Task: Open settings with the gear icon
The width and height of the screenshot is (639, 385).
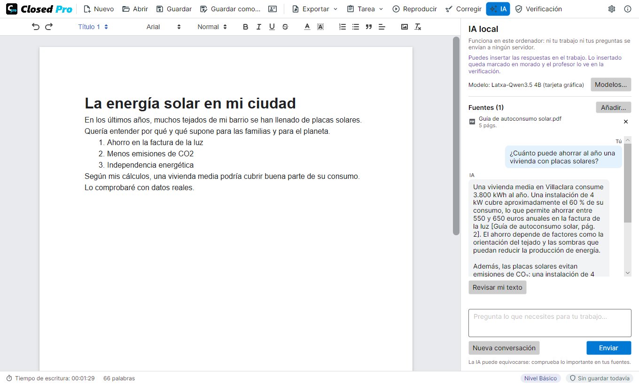Action: 612,9
